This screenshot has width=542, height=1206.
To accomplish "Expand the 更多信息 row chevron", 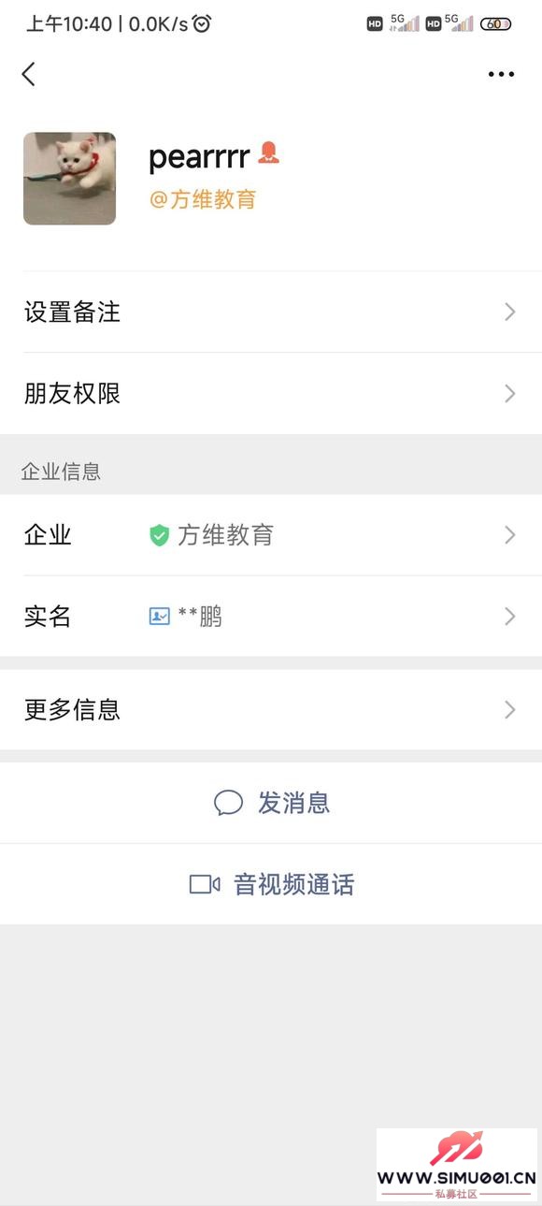I will [510, 710].
